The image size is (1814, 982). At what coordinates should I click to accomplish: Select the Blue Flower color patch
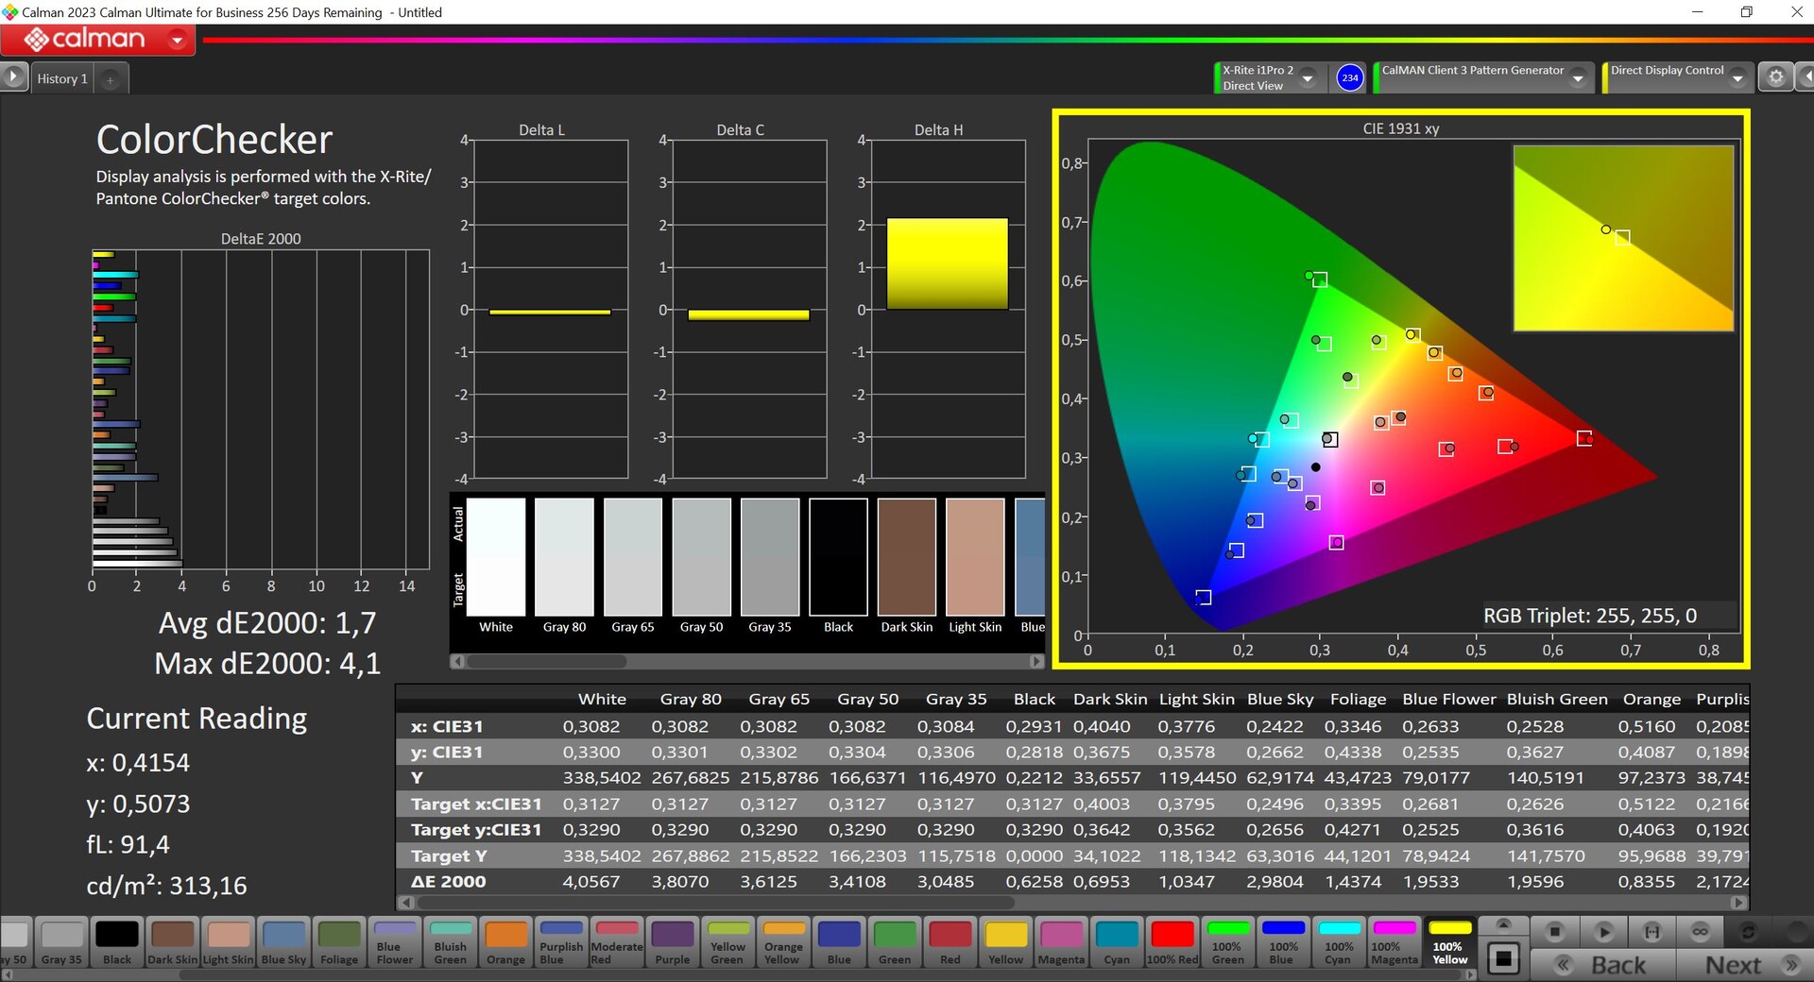[395, 942]
